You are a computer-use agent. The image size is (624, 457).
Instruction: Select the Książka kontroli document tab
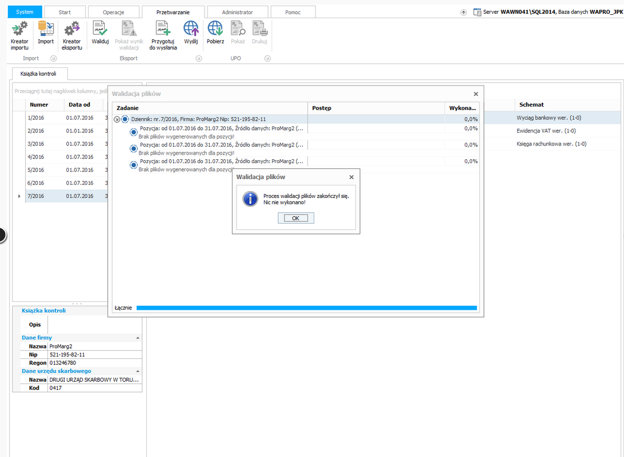(39, 74)
